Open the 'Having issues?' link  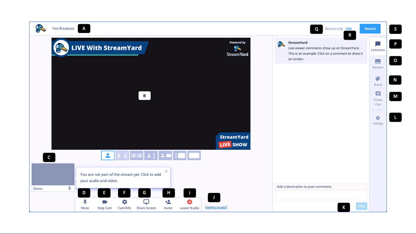point(216,207)
